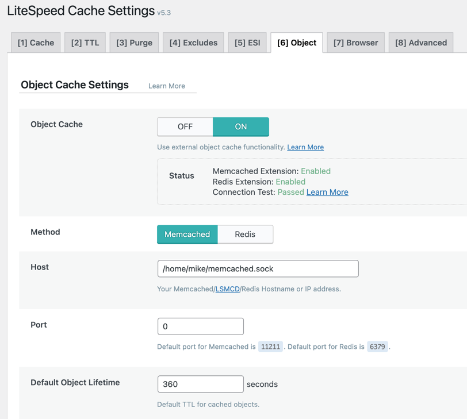Select the [5] ESI tab
The width and height of the screenshot is (467, 419).
[247, 43]
